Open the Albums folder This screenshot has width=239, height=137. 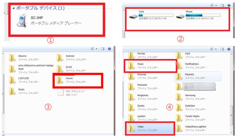click(24, 58)
